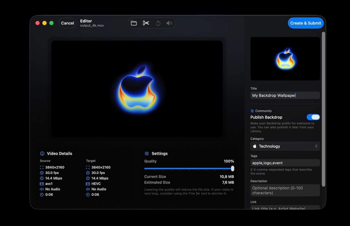Click the 100% quality value

[229, 161]
